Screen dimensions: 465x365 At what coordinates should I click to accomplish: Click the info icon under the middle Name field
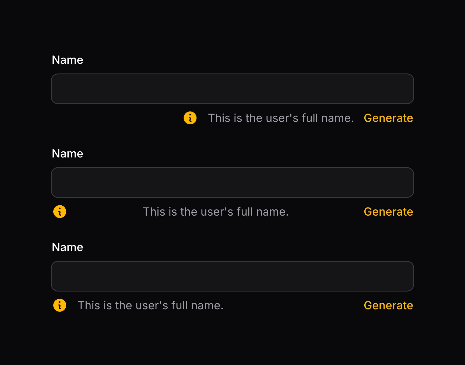(x=60, y=212)
